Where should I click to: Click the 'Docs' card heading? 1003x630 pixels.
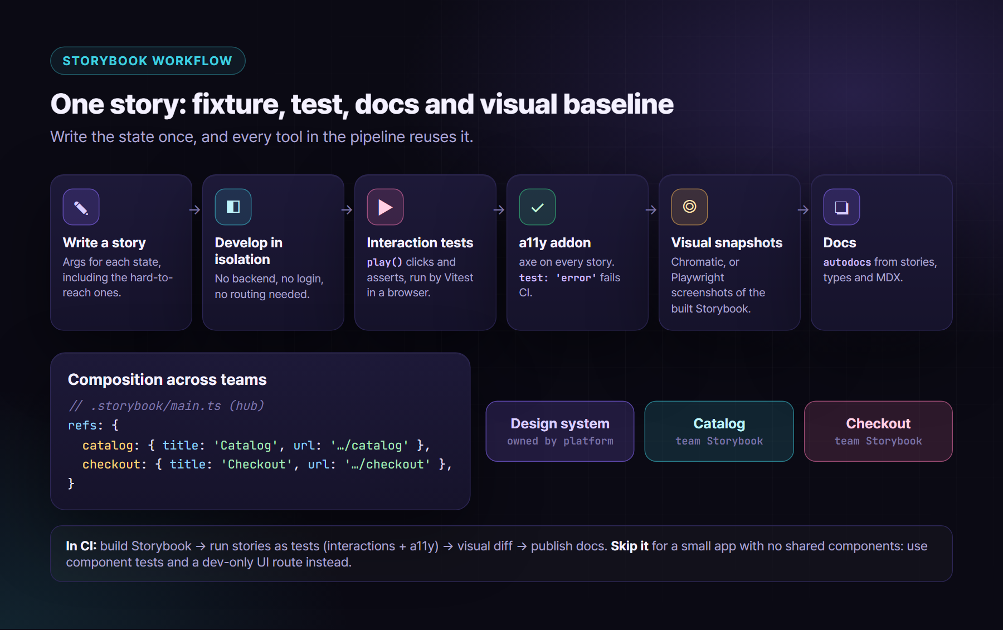[x=840, y=243]
